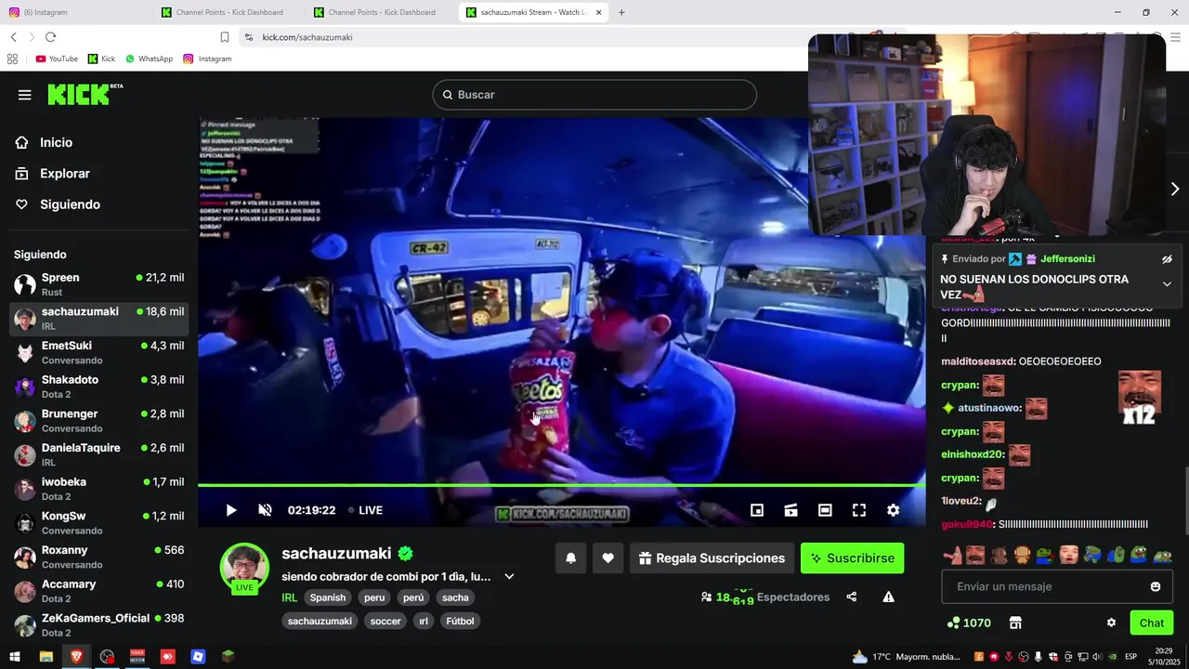Open channel points 1070 balance
1189x669 pixels.
(969, 623)
